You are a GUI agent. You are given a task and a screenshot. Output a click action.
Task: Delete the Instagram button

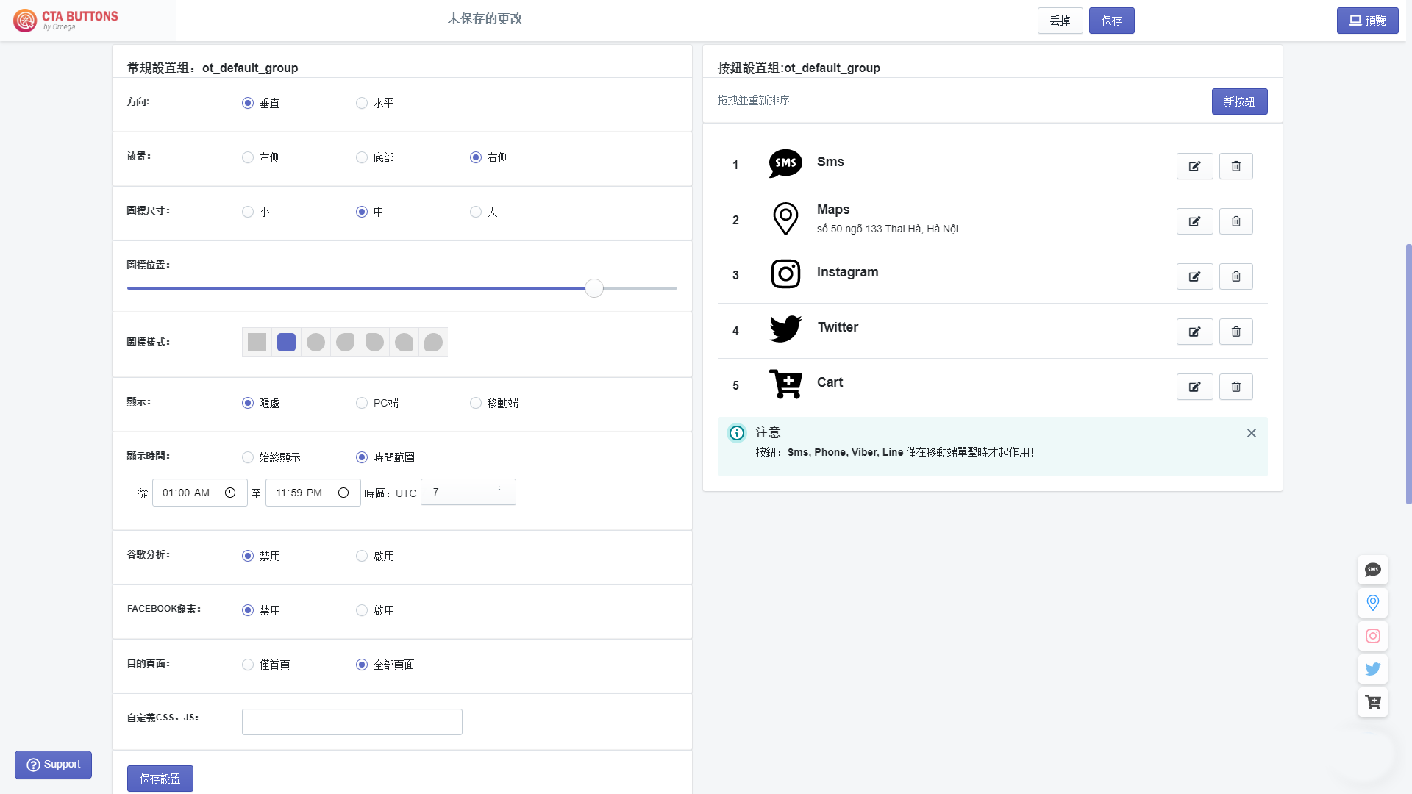click(x=1235, y=276)
